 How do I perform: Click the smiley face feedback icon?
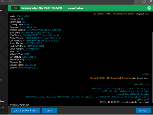(149, 8)
